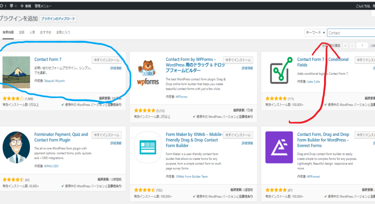Install Form Maker by 10Web now
This screenshot has width=375, height=204.
tap(238, 135)
